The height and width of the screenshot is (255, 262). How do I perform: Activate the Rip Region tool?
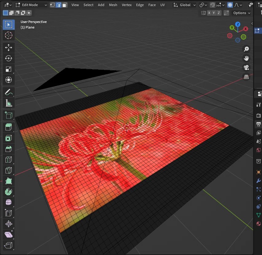pos(9,245)
